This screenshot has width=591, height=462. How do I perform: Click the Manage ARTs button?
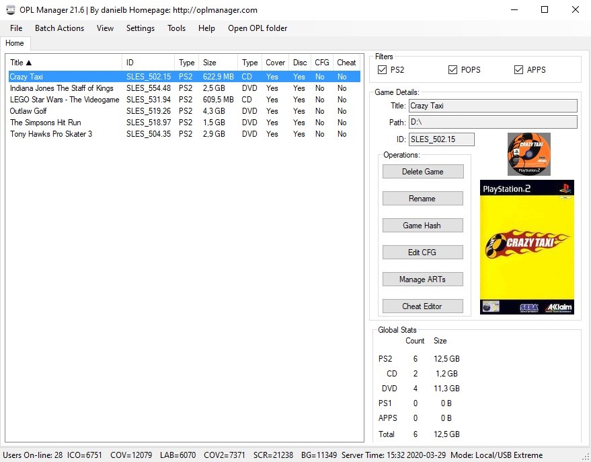click(x=423, y=279)
